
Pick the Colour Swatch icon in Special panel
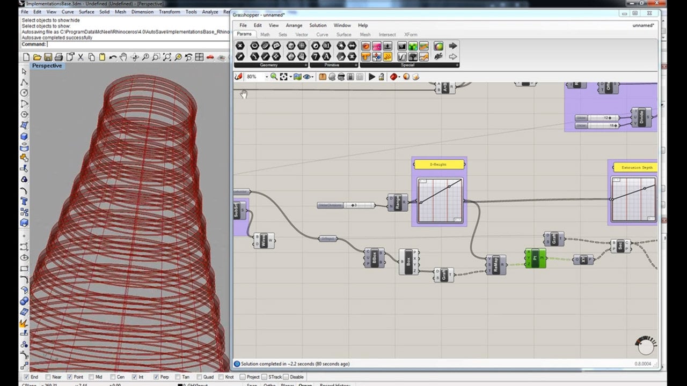click(x=439, y=46)
